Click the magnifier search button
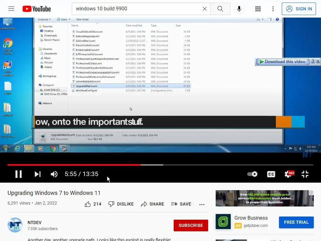The image size is (321, 241). point(220,9)
